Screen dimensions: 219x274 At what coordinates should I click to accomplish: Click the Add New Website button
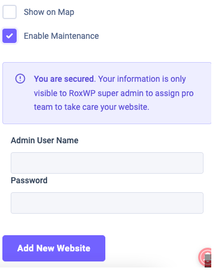click(54, 248)
